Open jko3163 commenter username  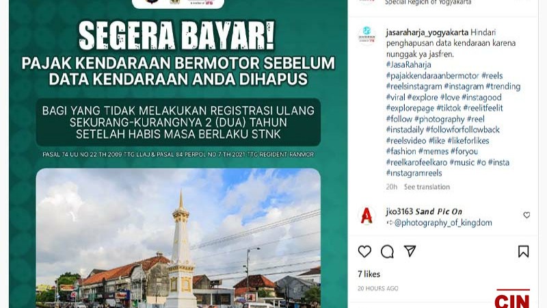pos(399,211)
